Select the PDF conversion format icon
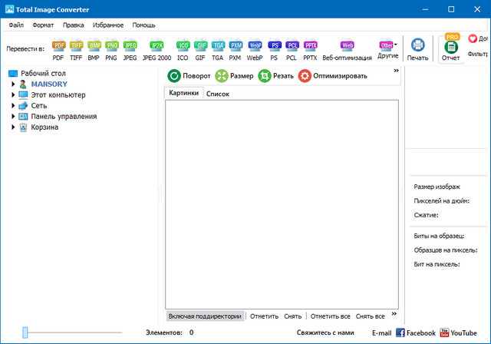Viewport: 491px width, 344px height. (x=58, y=49)
